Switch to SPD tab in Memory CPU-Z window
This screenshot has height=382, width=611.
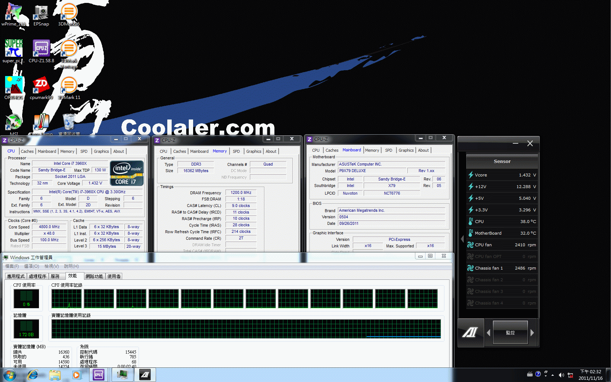pos(236,151)
